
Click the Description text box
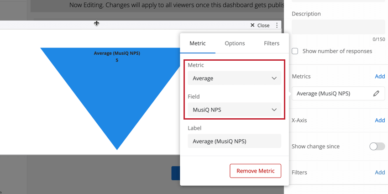coord(338,26)
